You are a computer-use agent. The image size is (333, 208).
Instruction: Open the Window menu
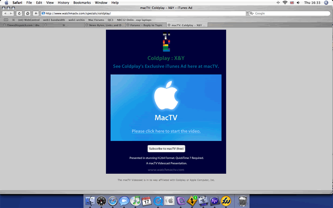tap(101, 3)
